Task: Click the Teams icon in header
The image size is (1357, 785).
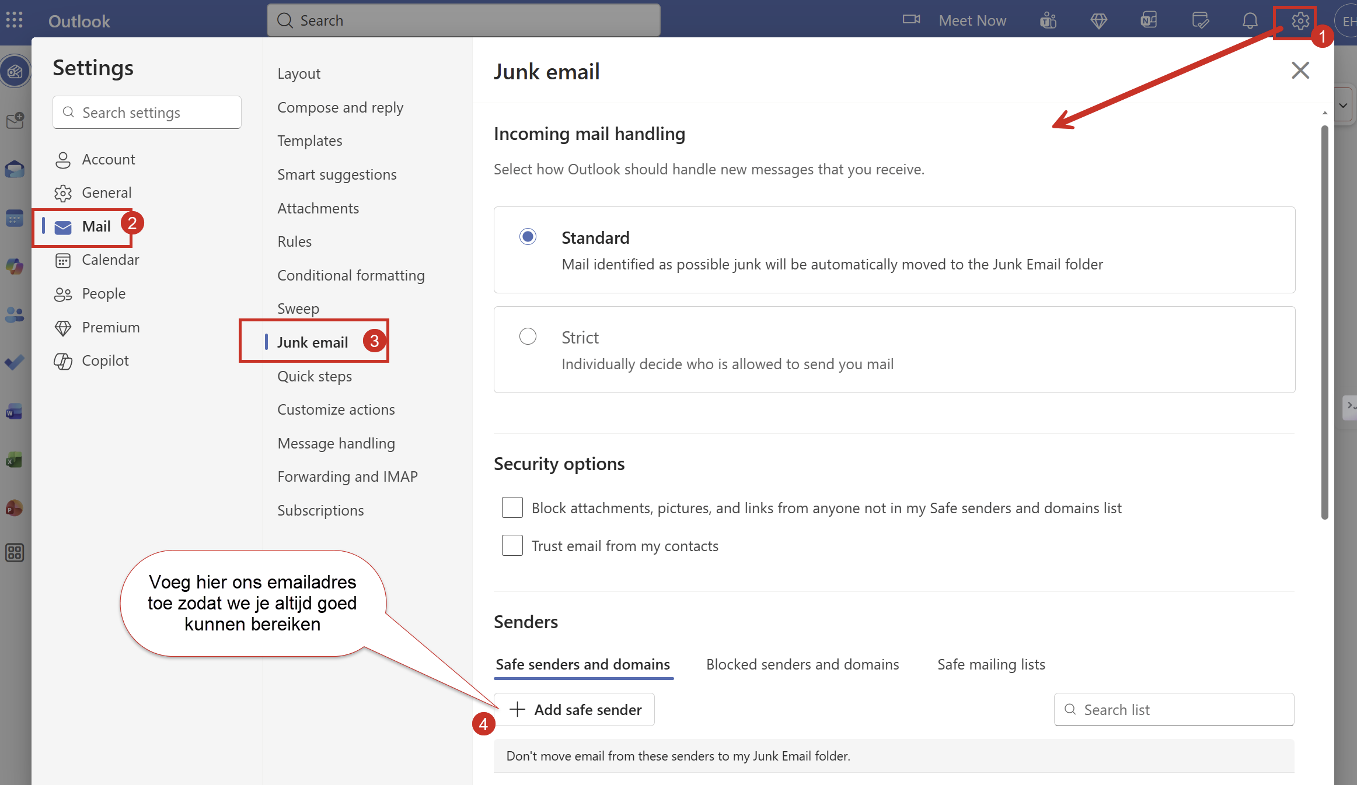Action: click(1048, 21)
